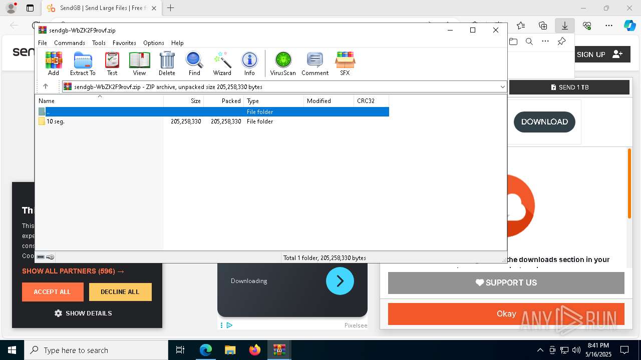The width and height of the screenshot is (641, 360).
Task: Open downloads folder icon in flyout
Action: pos(513,41)
